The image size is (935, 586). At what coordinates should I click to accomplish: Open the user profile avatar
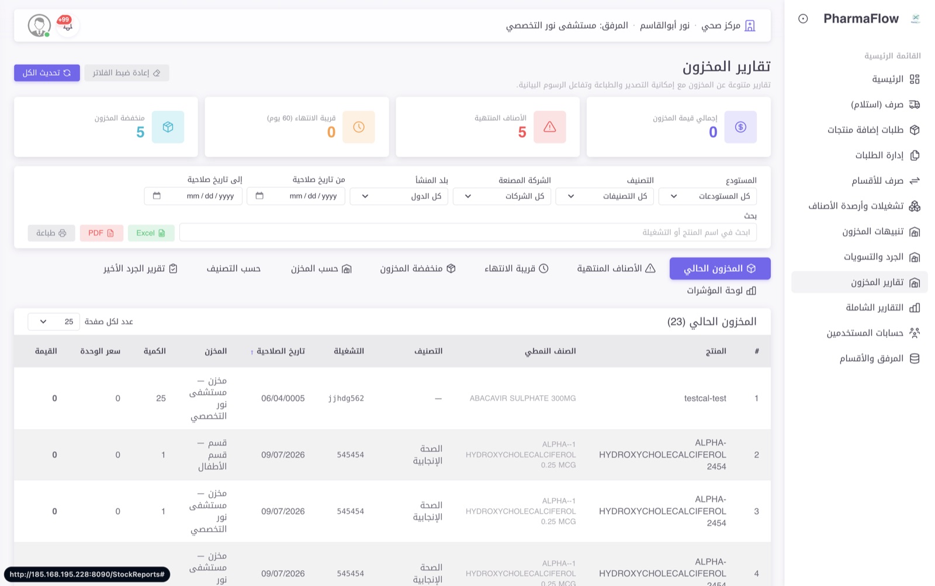pyautogui.click(x=39, y=26)
